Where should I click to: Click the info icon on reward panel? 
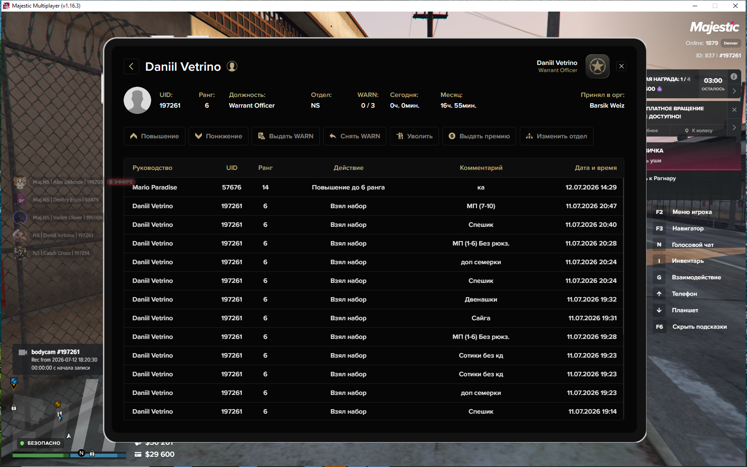click(x=734, y=76)
